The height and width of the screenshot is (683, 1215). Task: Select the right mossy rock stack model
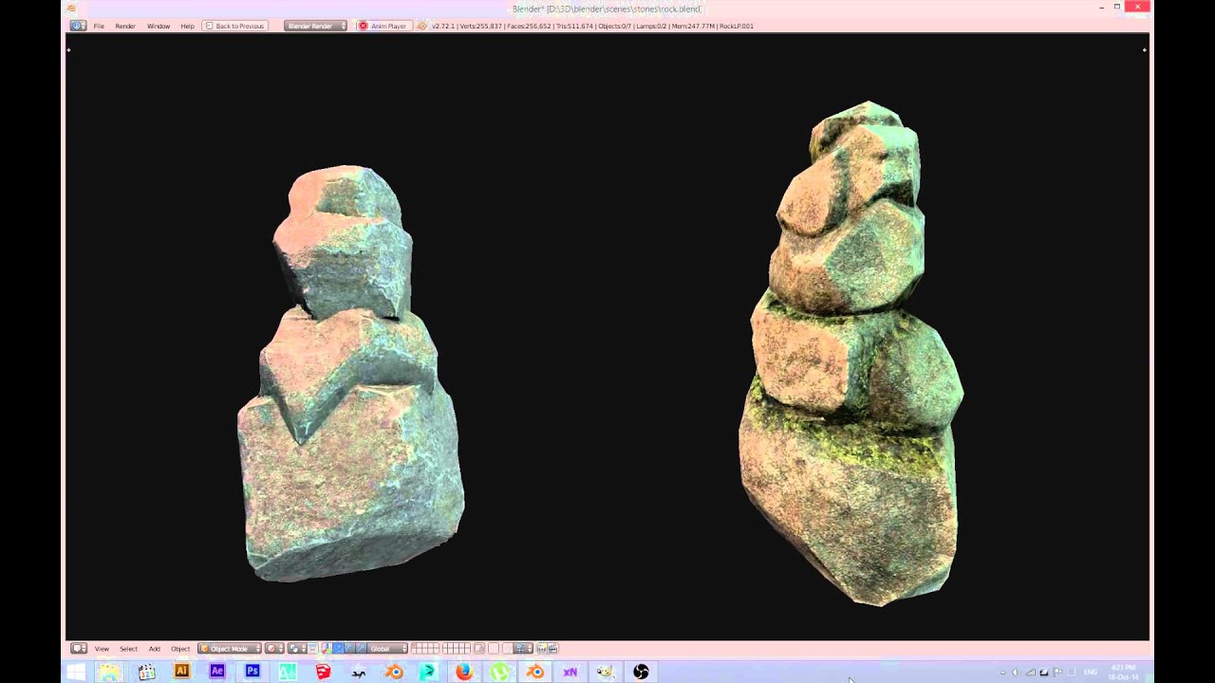tap(850, 356)
